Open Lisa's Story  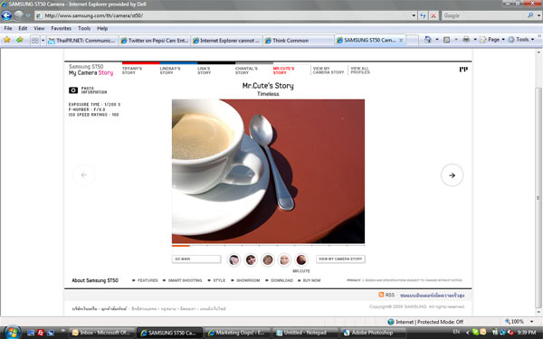pos(204,71)
